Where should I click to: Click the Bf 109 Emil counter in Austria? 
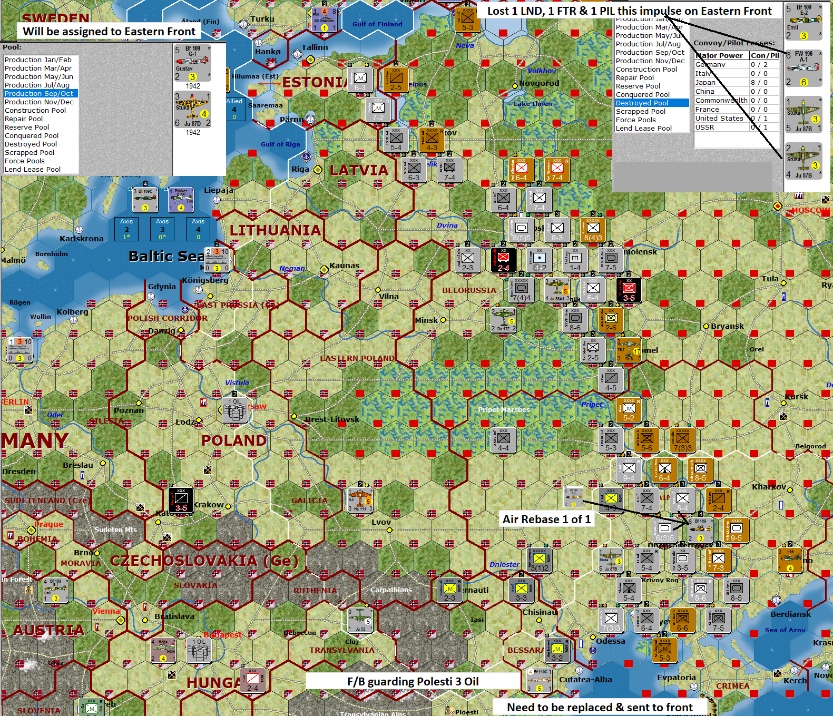55,590
